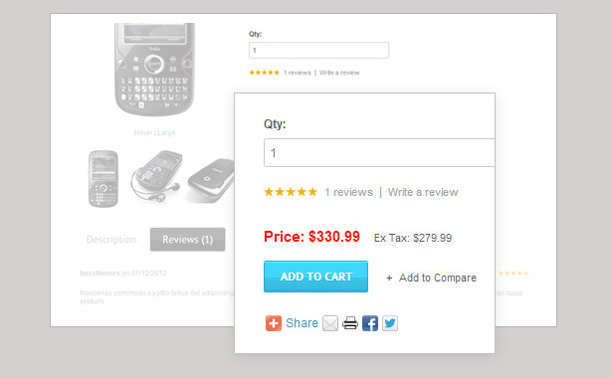Click the printer icon

350,323
